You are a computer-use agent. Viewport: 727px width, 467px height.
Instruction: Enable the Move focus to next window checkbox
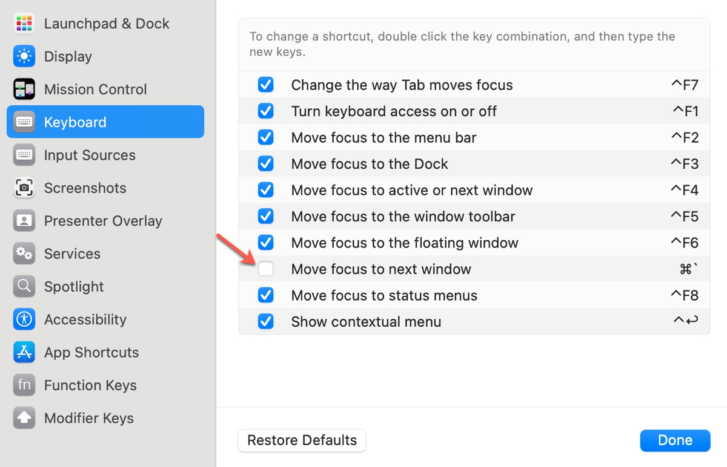(265, 269)
